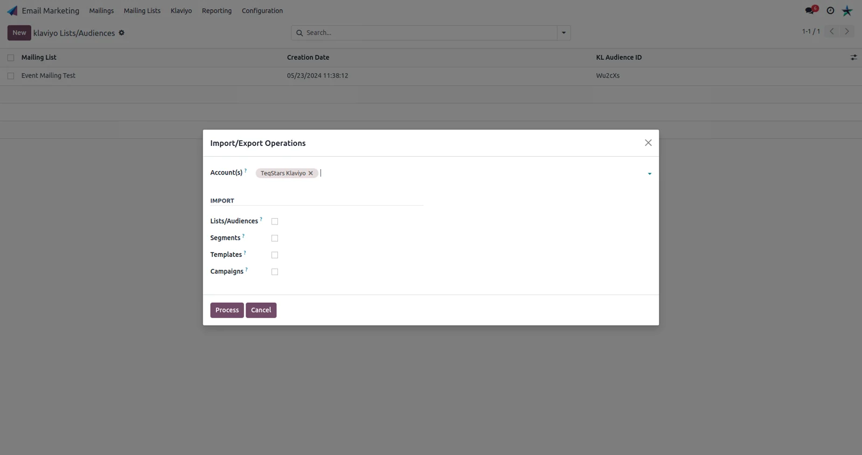Image resolution: width=862 pixels, height=455 pixels.
Task: Open the Klaviyo menu
Action: 181,11
